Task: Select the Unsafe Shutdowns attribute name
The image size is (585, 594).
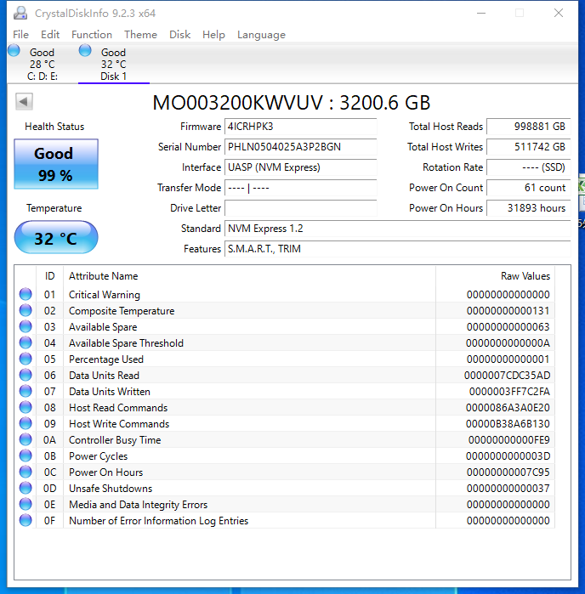Action: point(111,489)
